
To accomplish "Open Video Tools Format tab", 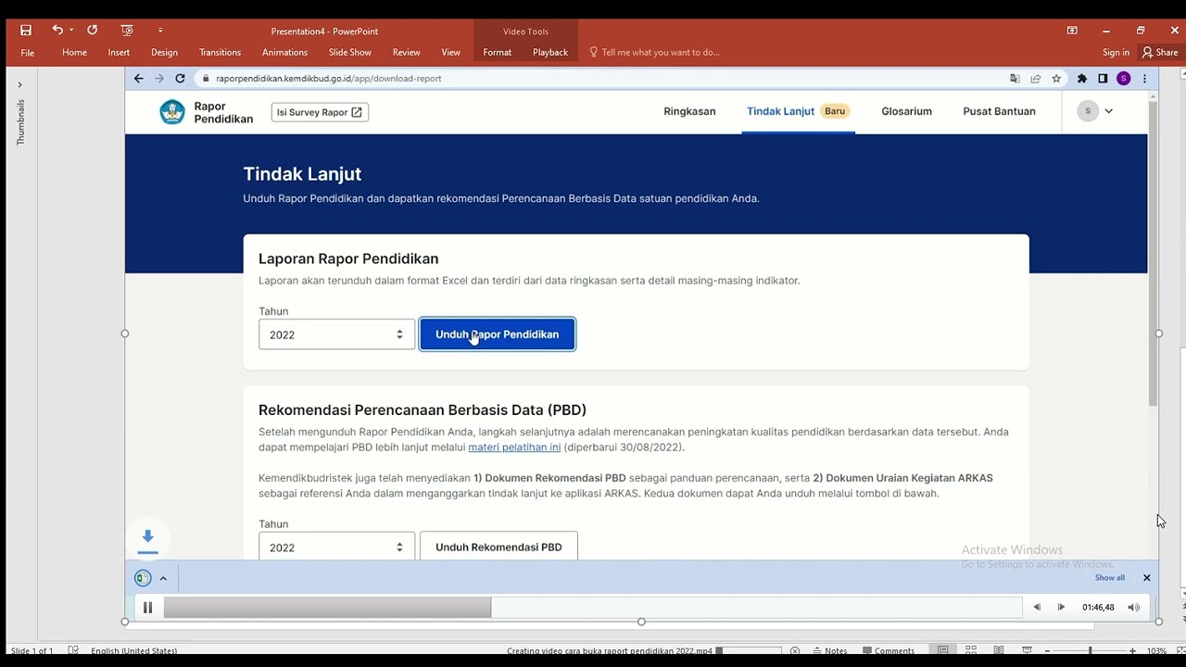I will (x=497, y=53).
